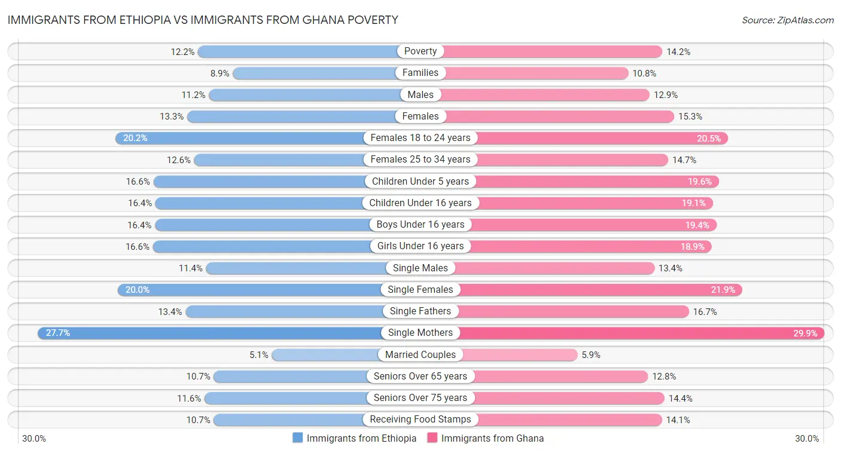Screen dimensions: 841x453
Task: Click the blue Poverty 12.2% bar
Action: (299, 51)
